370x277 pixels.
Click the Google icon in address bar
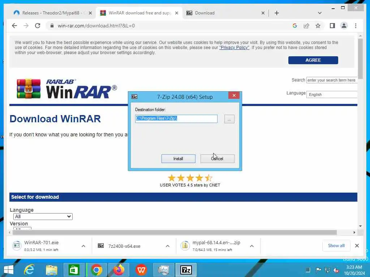click(x=294, y=26)
